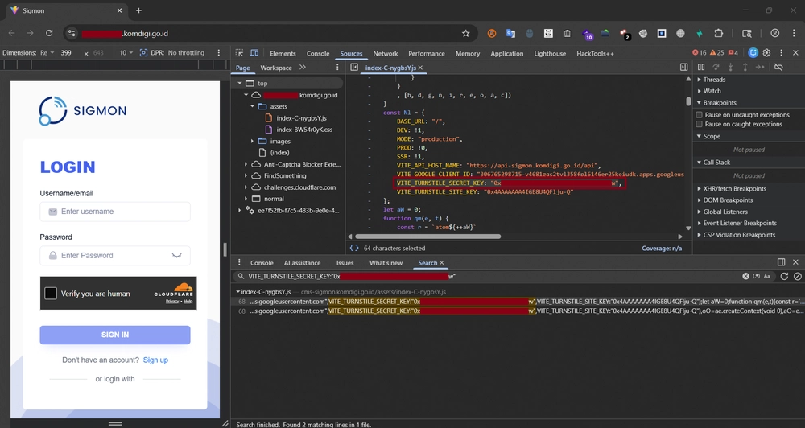Open the Application tab
This screenshot has width=805, height=428.
[506, 53]
